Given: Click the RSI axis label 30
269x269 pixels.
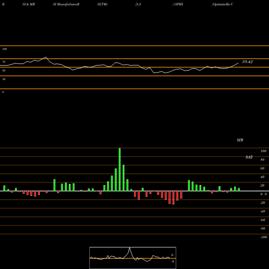Looking at the screenshot, I should point(4,79).
